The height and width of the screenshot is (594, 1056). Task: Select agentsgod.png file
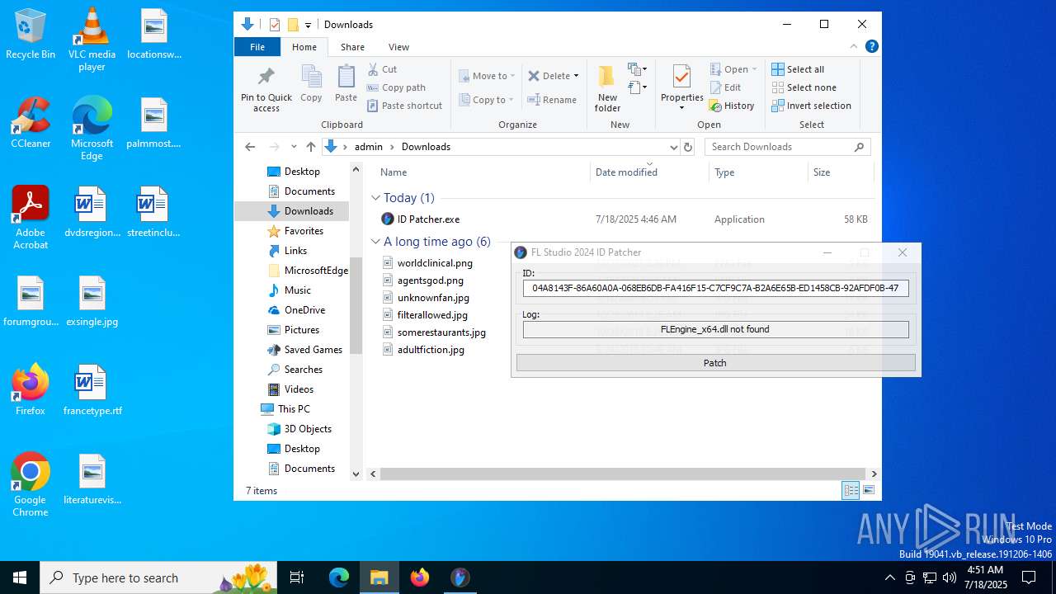pos(430,280)
